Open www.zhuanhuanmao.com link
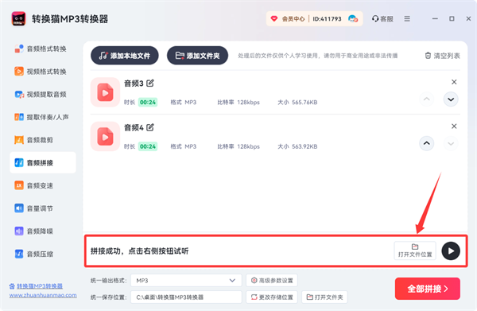This screenshot has height=311, width=477. pos(43,295)
